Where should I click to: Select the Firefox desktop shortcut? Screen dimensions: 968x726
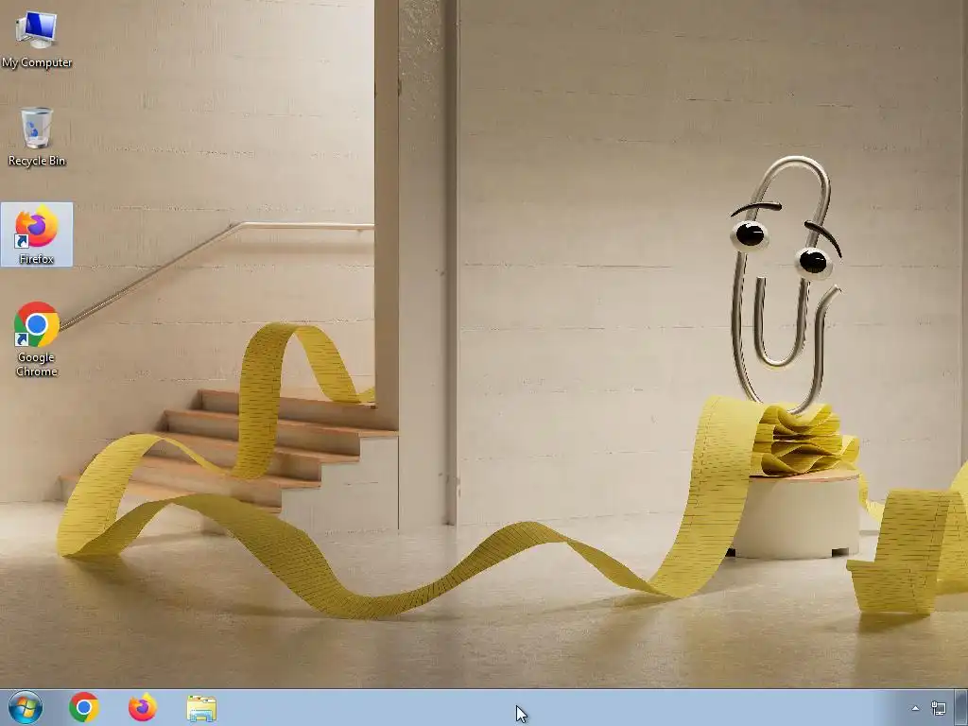click(37, 234)
